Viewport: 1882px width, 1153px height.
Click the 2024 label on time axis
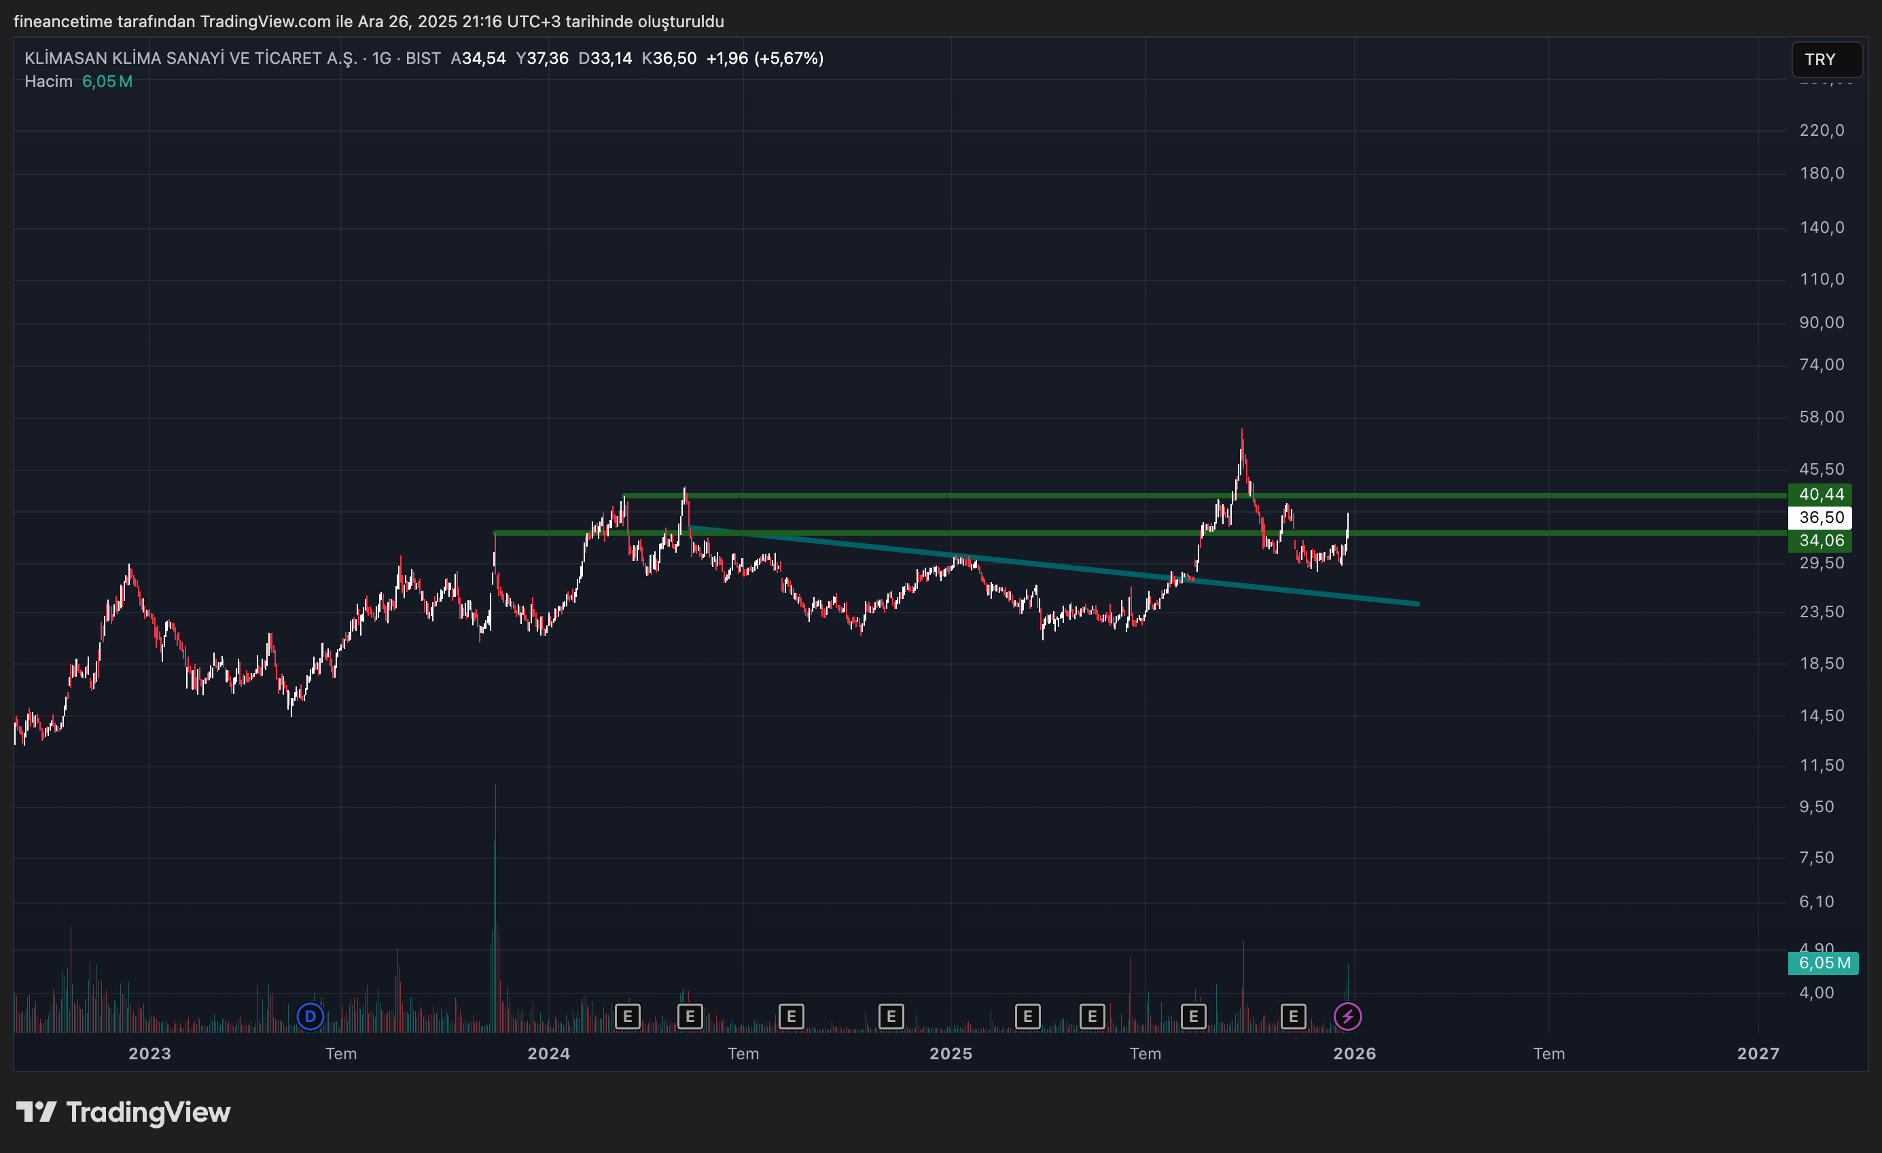click(548, 1054)
